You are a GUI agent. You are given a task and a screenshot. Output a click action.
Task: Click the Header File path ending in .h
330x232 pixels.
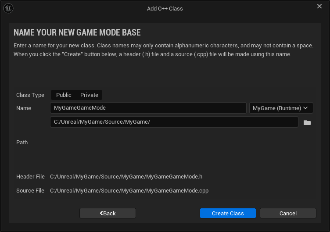pyautogui.click(x=126, y=177)
